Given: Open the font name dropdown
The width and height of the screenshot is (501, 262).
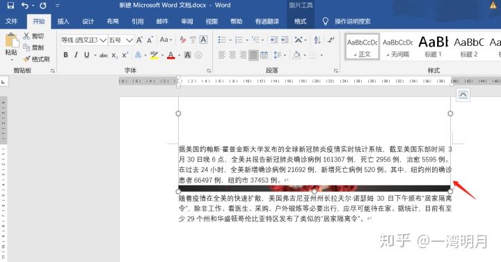Looking at the screenshot, I should click(x=103, y=40).
